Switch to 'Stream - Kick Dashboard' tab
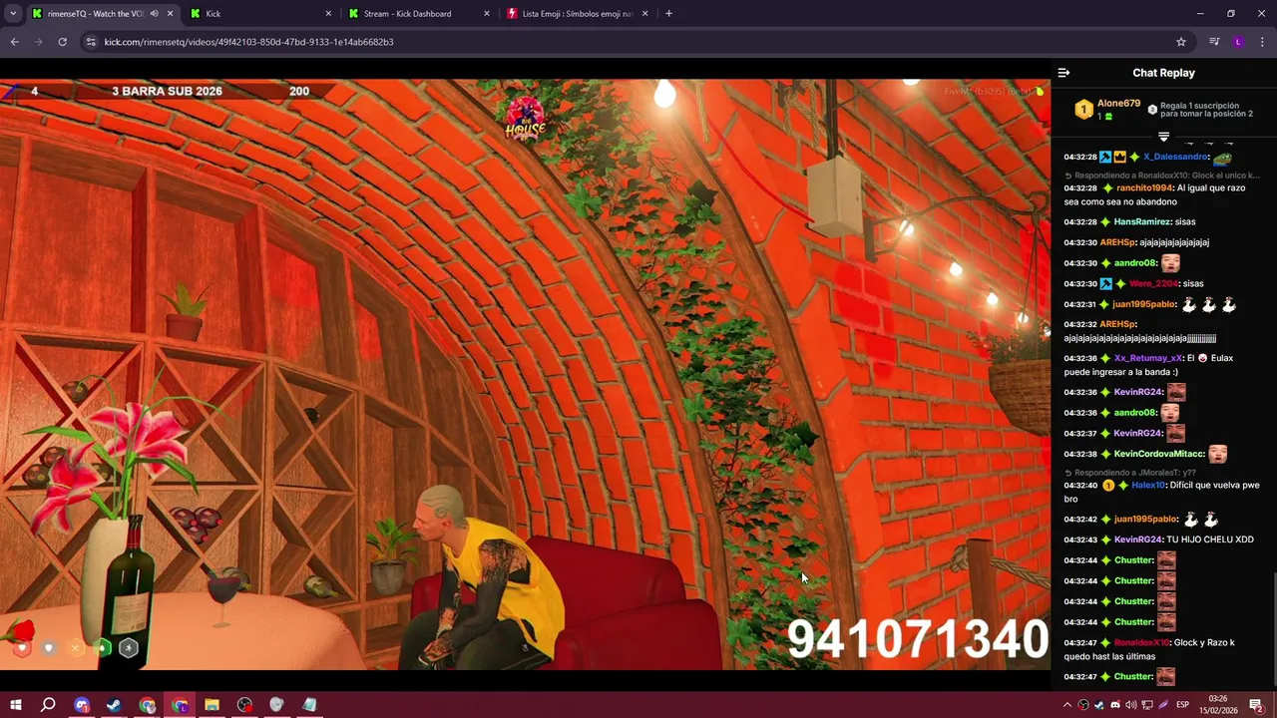The height and width of the screenshot is (718, 1277). point(417,14)
